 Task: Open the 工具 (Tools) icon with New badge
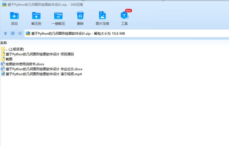[125, 15]
